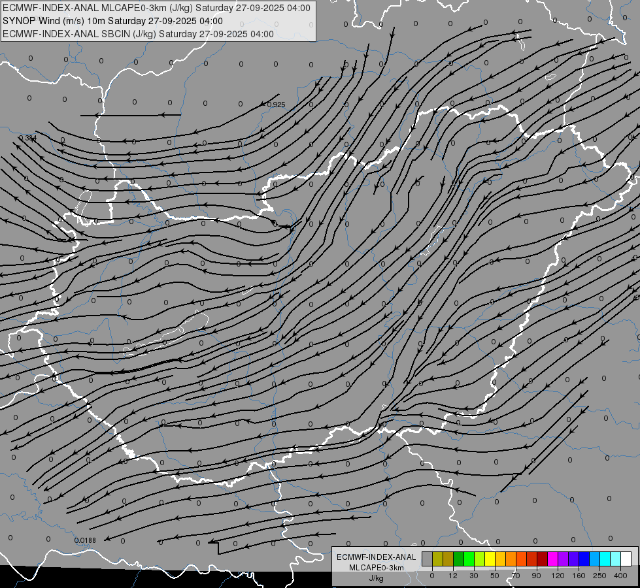
Task: Click legend scale value 90
Action: pyautogui.click(x=537, y=576)
